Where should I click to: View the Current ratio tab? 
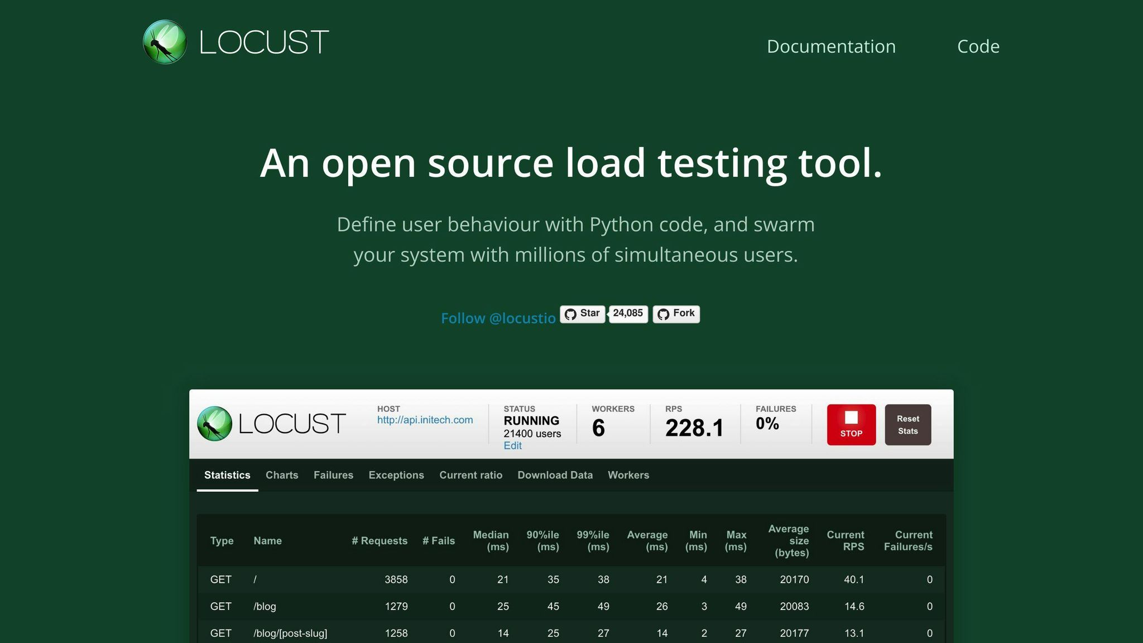[x=470, y=475]
